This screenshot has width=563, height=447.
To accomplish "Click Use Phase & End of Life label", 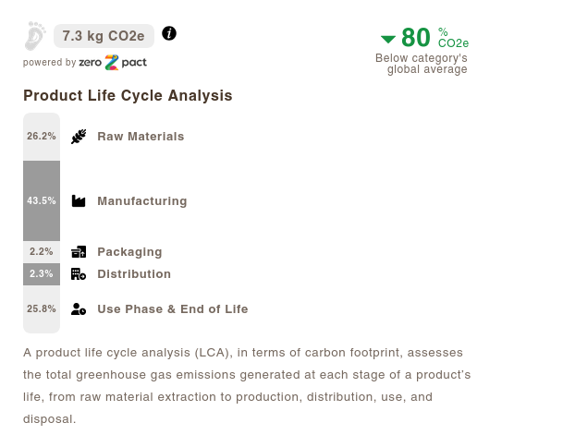I will [x=173, y=308].
